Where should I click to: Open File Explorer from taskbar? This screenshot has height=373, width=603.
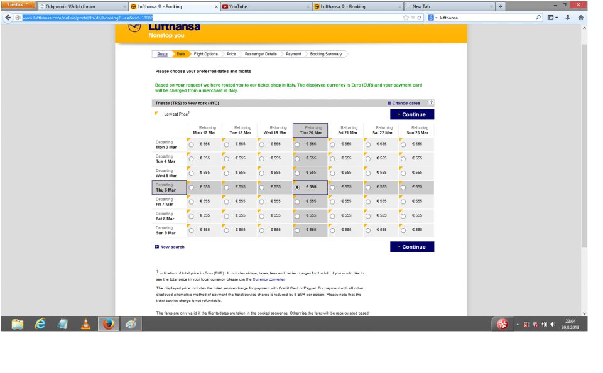pyautogui.click(x=18, y=324)
